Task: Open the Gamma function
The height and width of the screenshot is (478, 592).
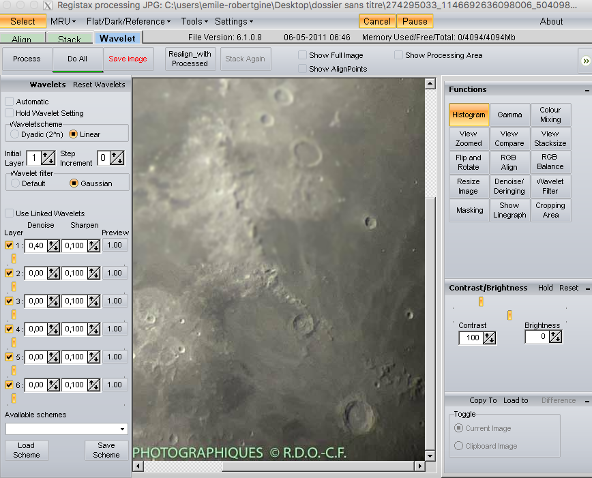Action: [x=509, y=115]
